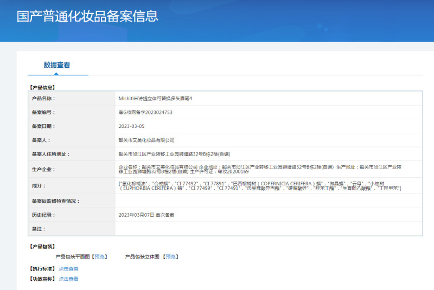Click the 成分 row label

[38, 185]
